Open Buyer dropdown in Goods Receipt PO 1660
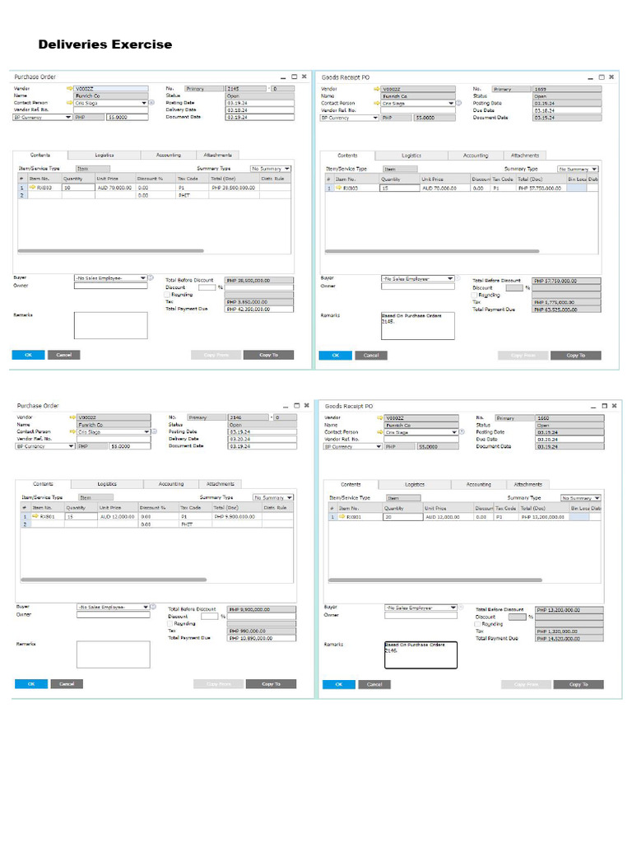The height and width of the screenshot is (843, 632). (x=453, y=608)
